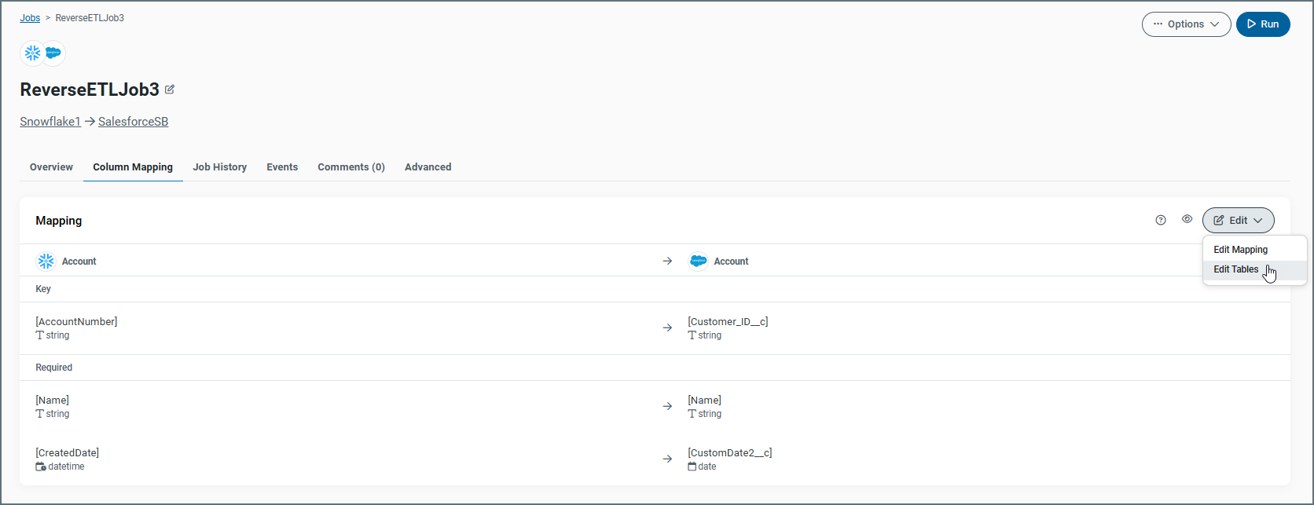
Task: Open the Overview tab
Action: [51, 167]
